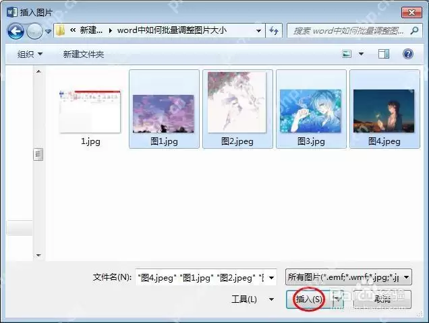Expand the recent locations arrow
Viewport: 429px width, 323px height.
pos(48,32)
